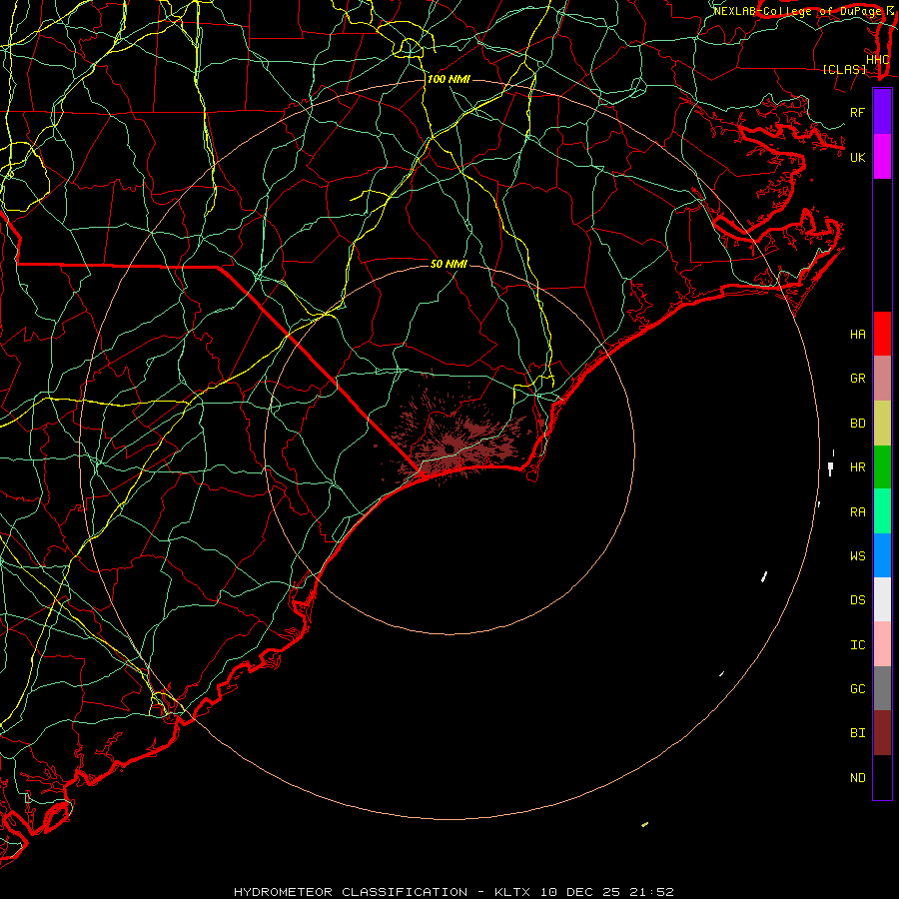Viewport: 899px width, 899px height.
Task: Click the 'RA' legend label
Action: [858, 512]
